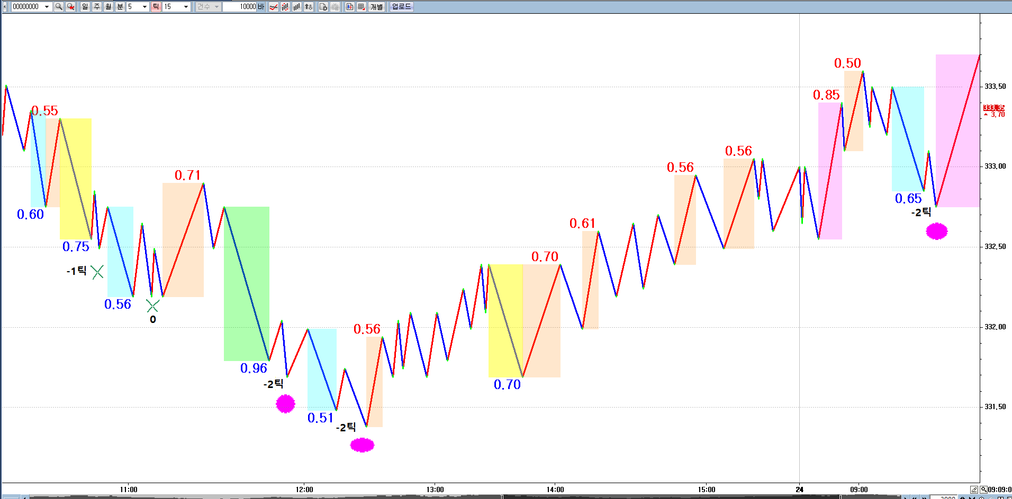The image size is (1012, 499).
Task: Click the magnifier search icon beside the symbol code
Action: (59, 7)
